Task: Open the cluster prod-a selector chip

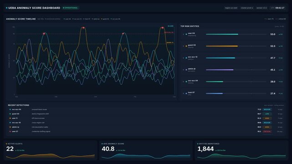Action: tap(247, 8)
